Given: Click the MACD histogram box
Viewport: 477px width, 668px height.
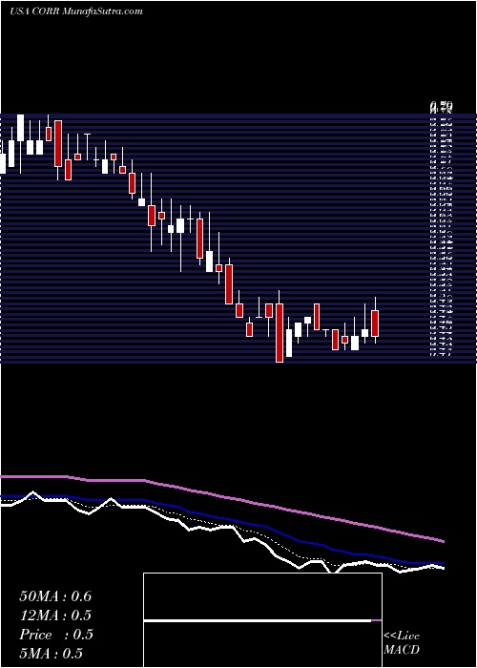Looking at the screenshot, I should 262,620.
